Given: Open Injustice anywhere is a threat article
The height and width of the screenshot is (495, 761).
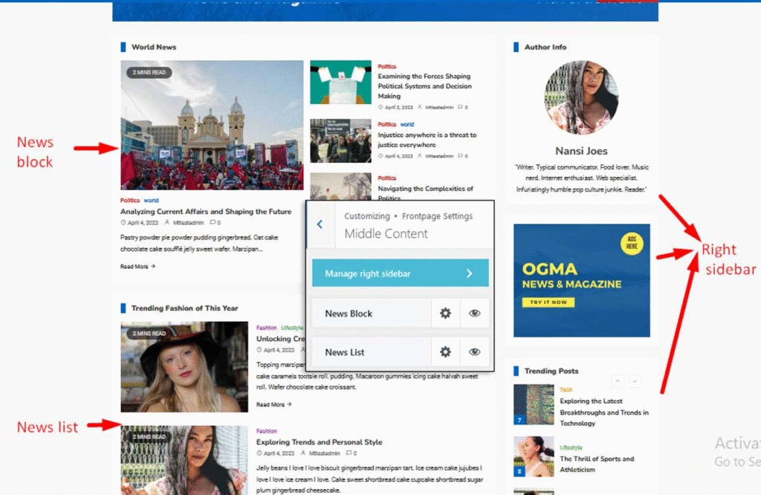Looking at the screenshot, I should coord(427,140).
